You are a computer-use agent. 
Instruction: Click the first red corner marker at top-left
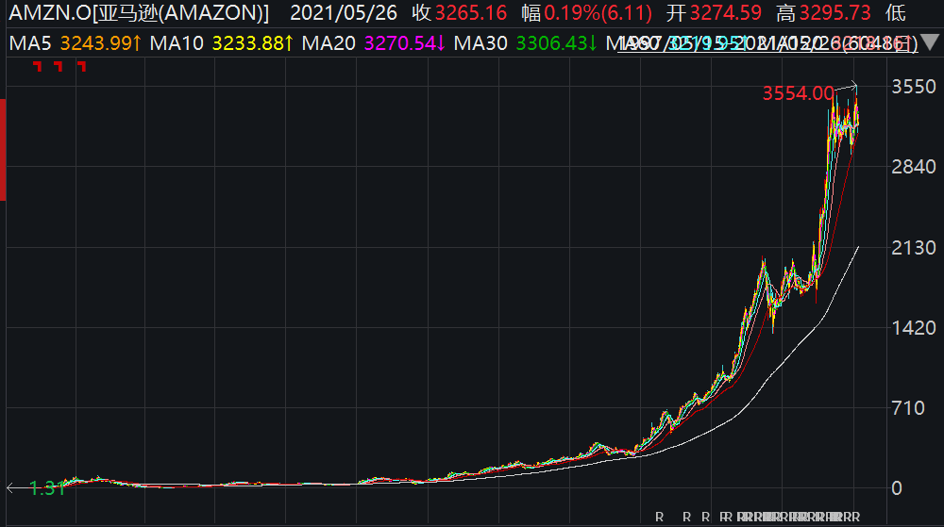point(38,66)
